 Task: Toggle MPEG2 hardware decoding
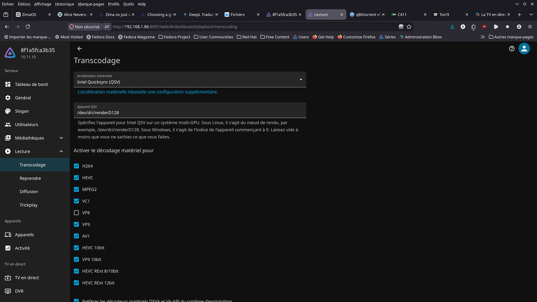76,189
